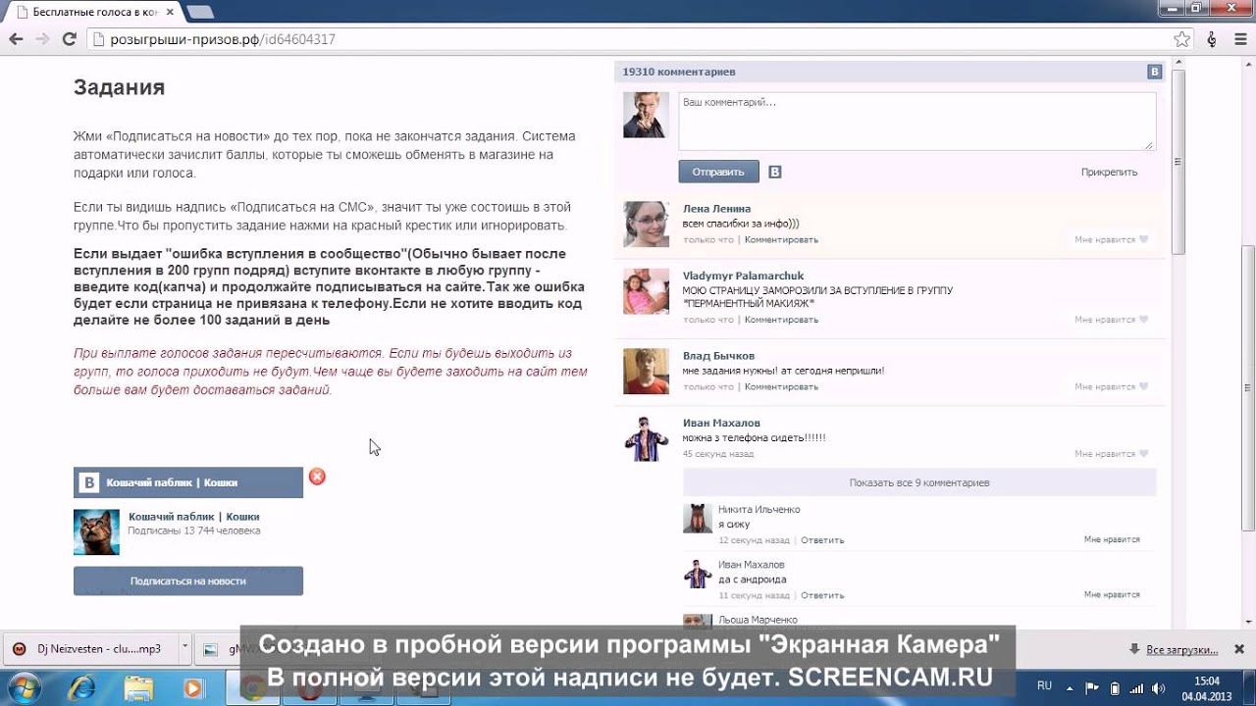Viewport: 1256px width, 706px height.
Task: Like Никита Ильченко's reply via Мне нравится
Action: [1112, 539]
